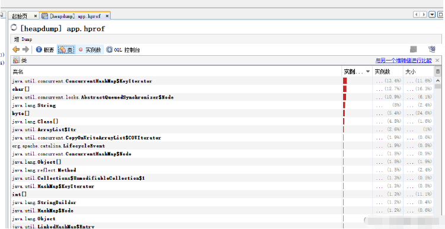Image resolution: width=445 pixels, height=229 pixels.
Task: Click the rightmost toolbar icon
Action: click(431, 50)
